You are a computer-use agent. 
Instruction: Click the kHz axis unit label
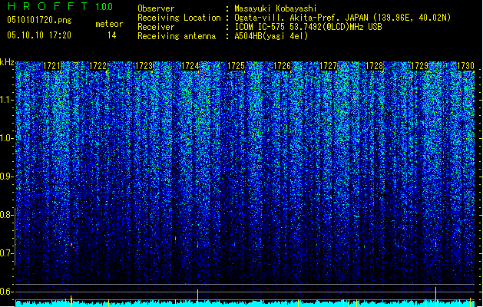coord(7,62)
